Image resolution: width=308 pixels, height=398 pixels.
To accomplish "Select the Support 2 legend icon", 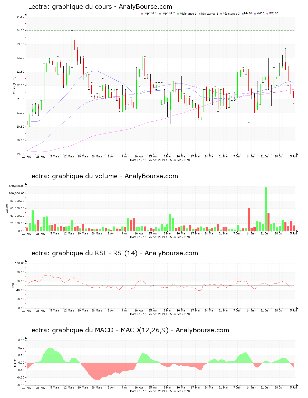I will coord(159,14).
